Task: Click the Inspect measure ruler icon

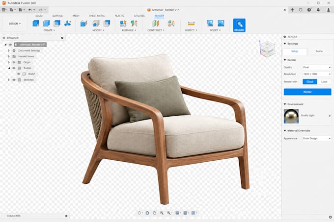Action: pyautogui.click(x=191, y=23)
